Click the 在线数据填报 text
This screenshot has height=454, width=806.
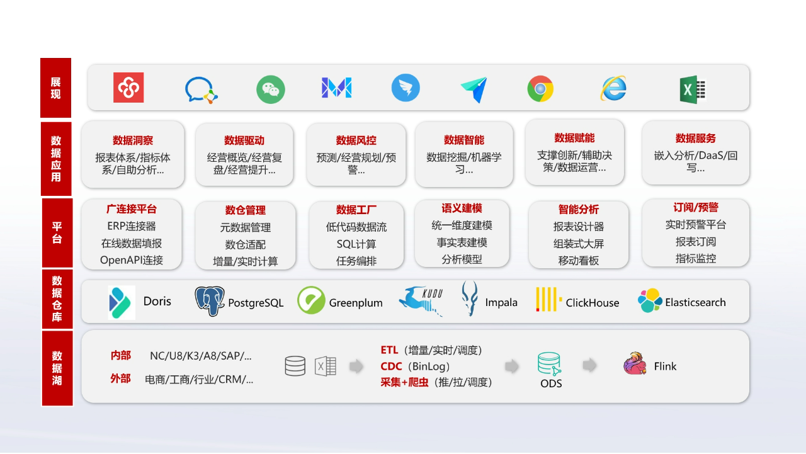[132, 243]
